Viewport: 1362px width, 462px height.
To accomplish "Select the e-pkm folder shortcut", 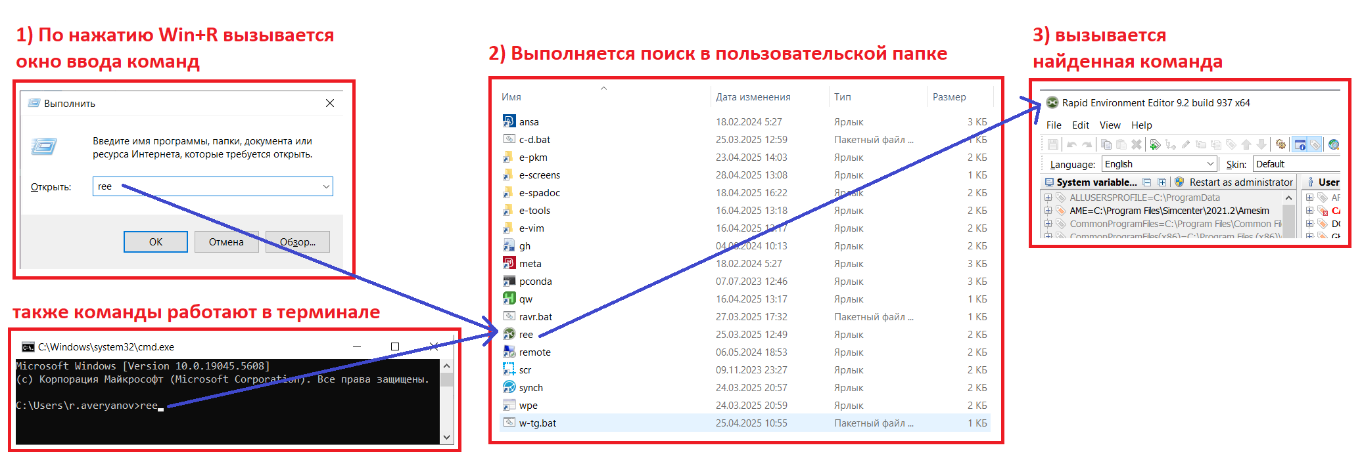I will [509, 157].
